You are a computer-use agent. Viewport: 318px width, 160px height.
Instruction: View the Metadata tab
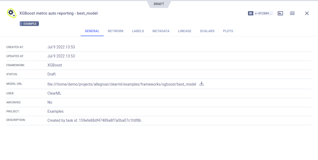[x=161, y=31]
